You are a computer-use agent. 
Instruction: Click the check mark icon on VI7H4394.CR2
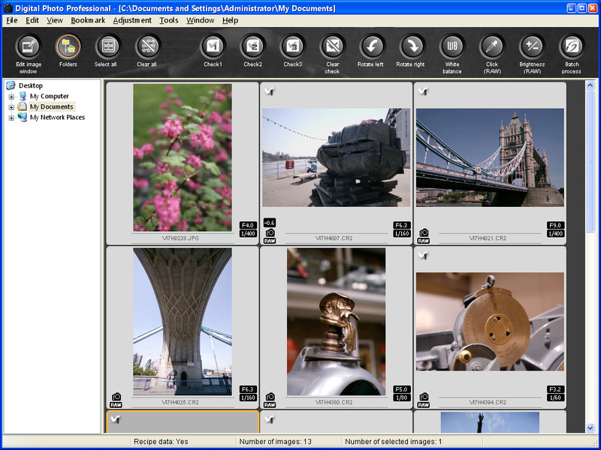[423, 255]
